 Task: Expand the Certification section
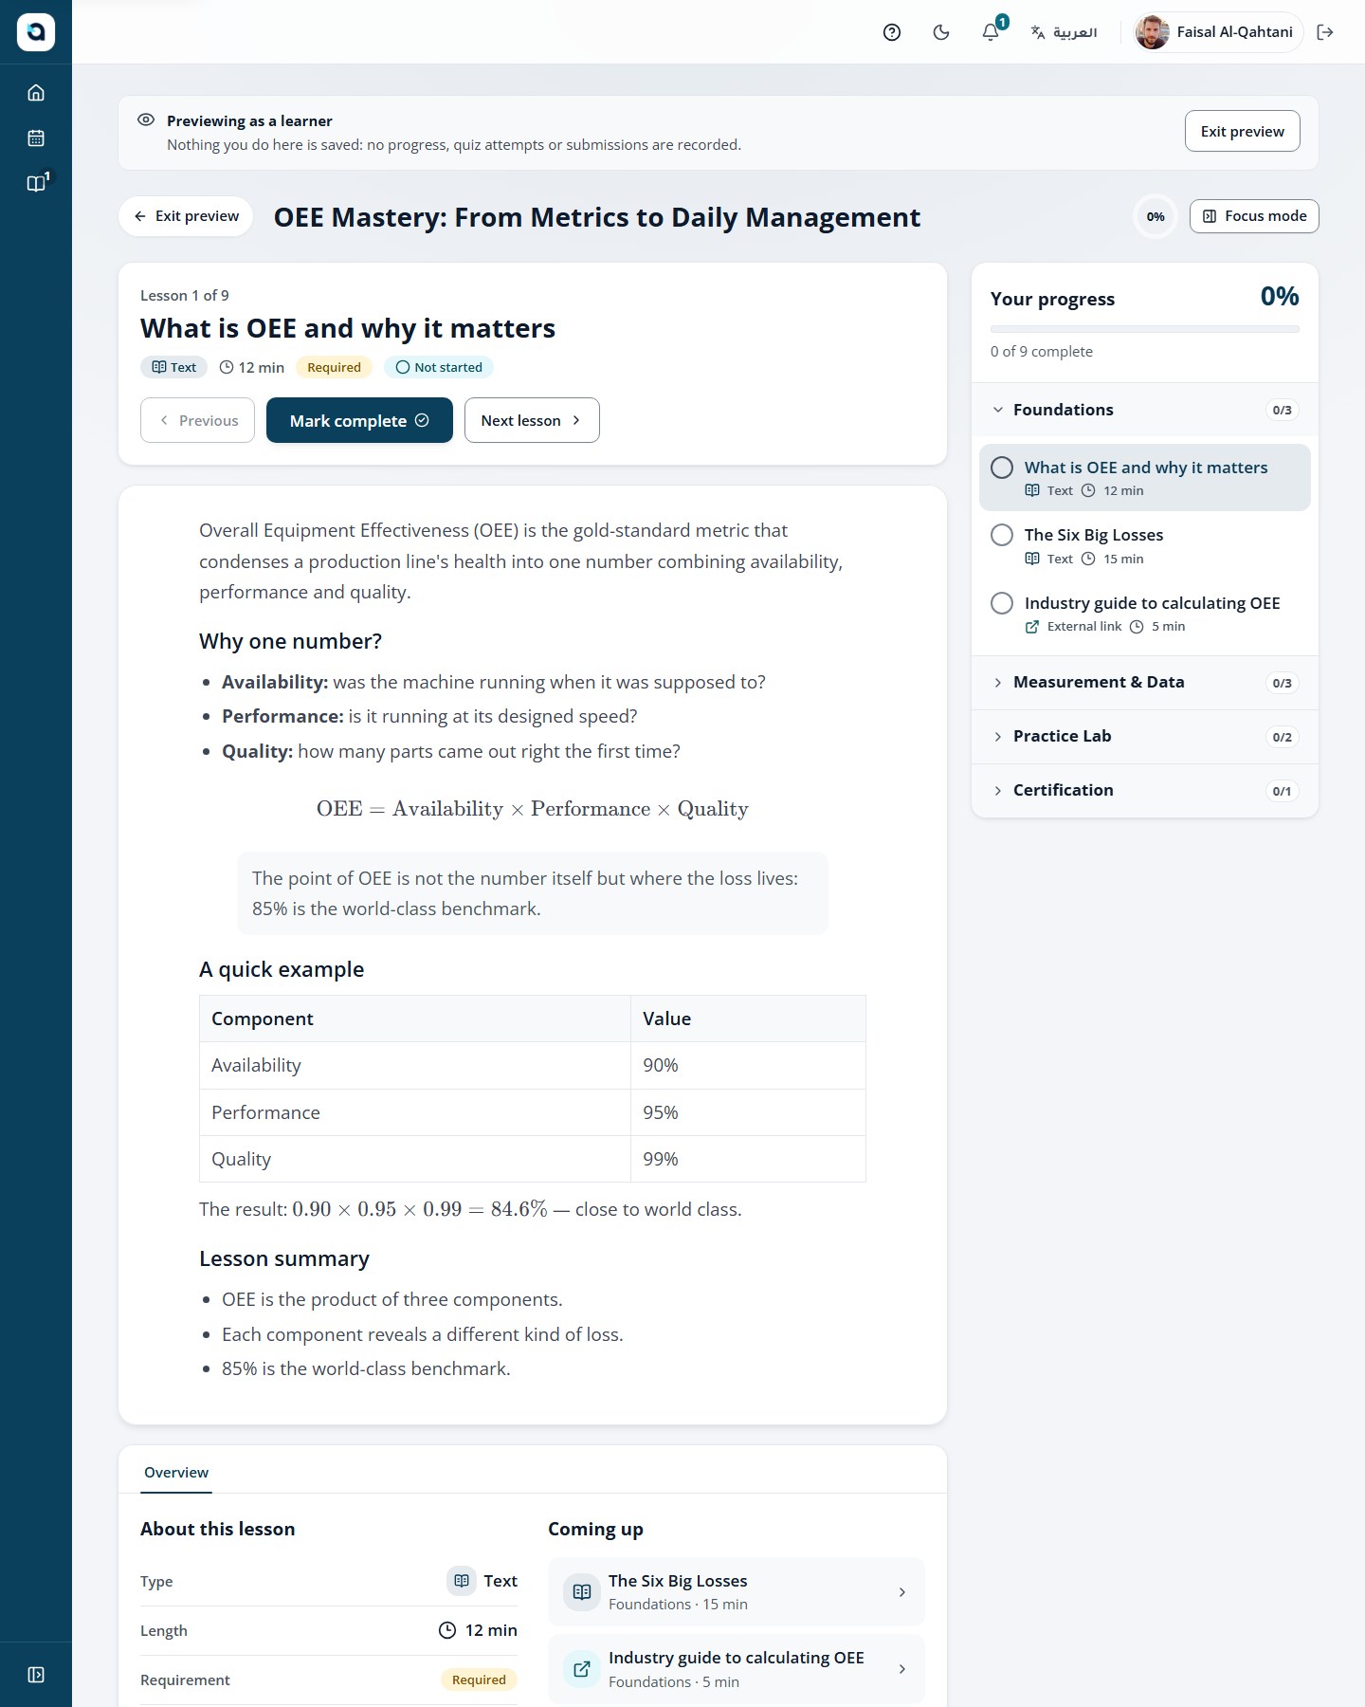[x=1145, y=791]
